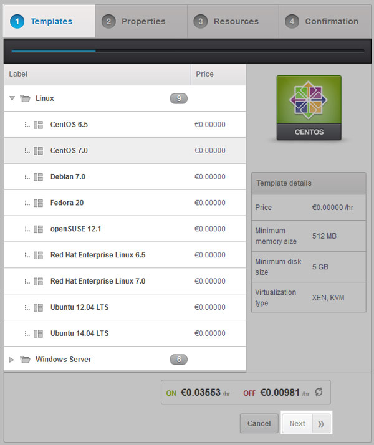Click the 5 GB disk size value
This screenshot has height=445, width=374.
[x=320, y=267]
